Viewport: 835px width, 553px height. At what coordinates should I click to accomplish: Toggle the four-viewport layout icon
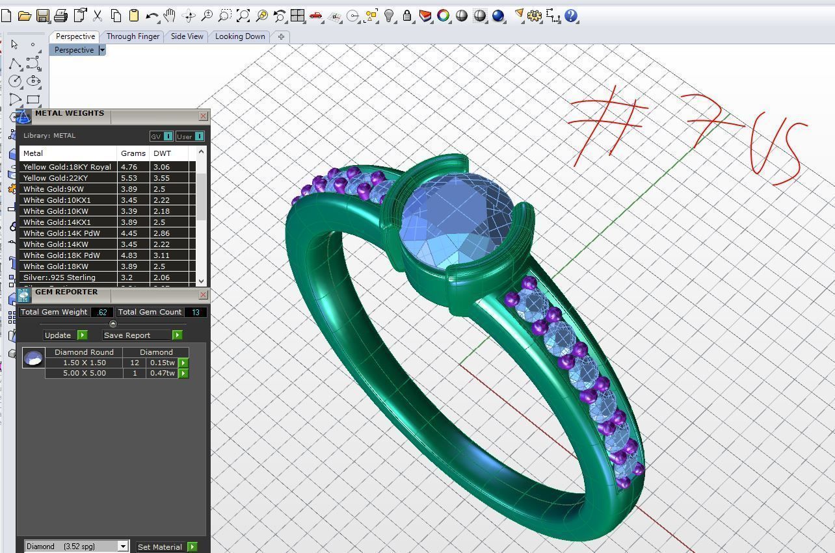pyautogui.click(x=298, y=16)
